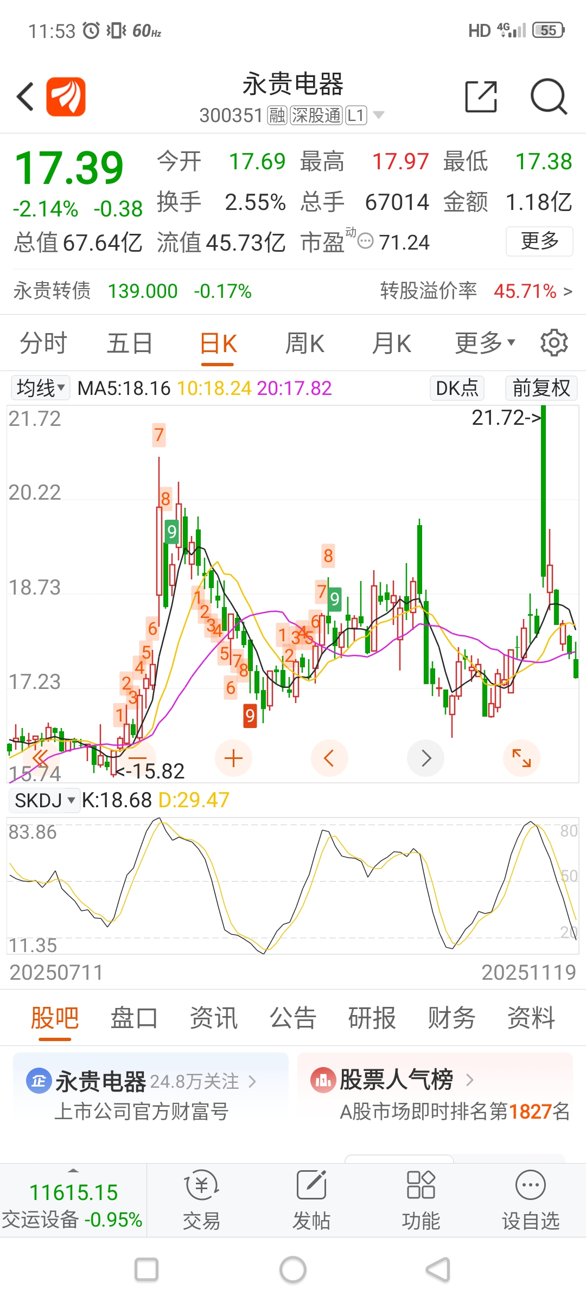The width and height of the screenshot is (586, 1302).
Task: Tap the back arrow icon
Action: coord(25,97)
